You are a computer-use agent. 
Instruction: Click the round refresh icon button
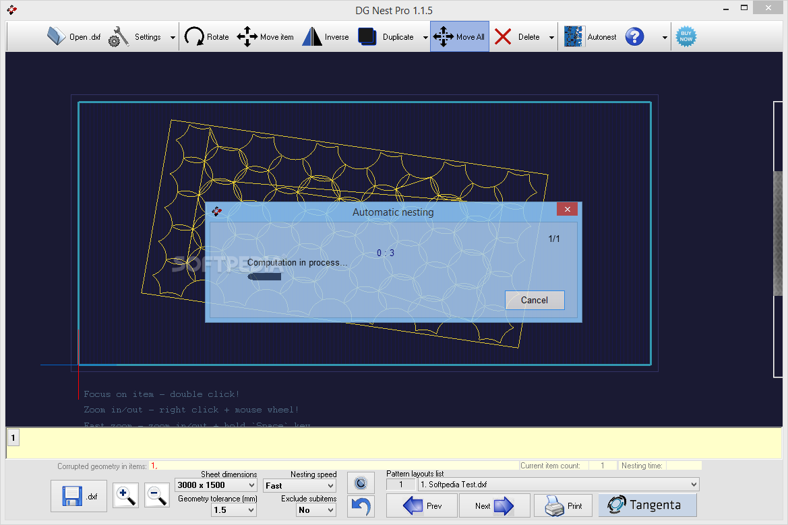pyautogui.click(x=361, y=483)
